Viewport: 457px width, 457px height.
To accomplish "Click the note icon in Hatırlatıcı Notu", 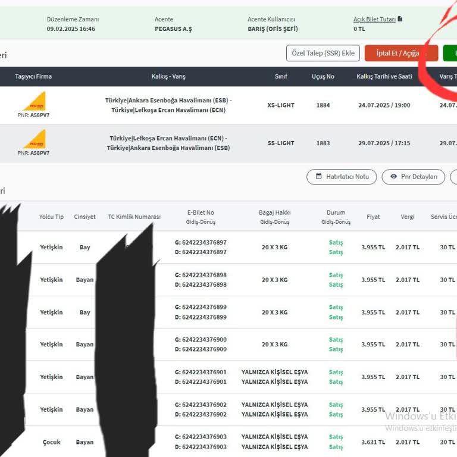I will coord(319,177).
